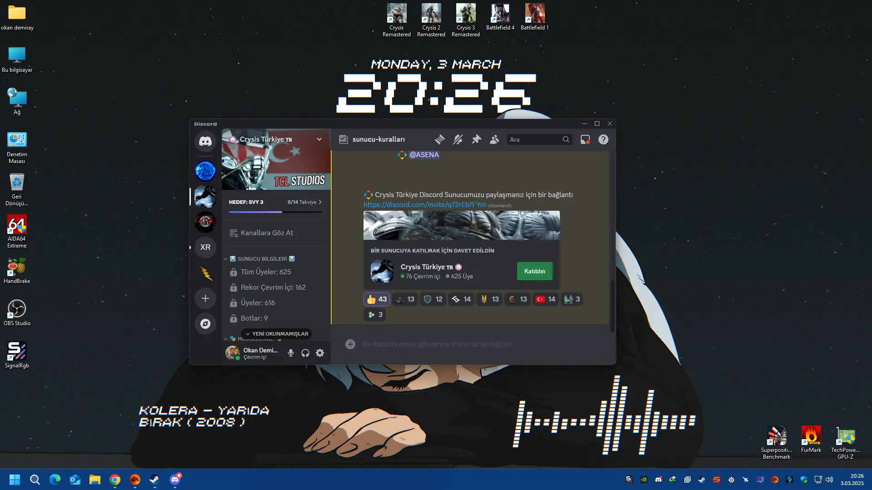Open the Crysis Remastered desktop shortcut
Viewport: 872px width, 490px height.
(397, 20)
